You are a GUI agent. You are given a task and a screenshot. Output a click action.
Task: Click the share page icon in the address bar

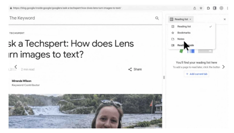[195, 8]
